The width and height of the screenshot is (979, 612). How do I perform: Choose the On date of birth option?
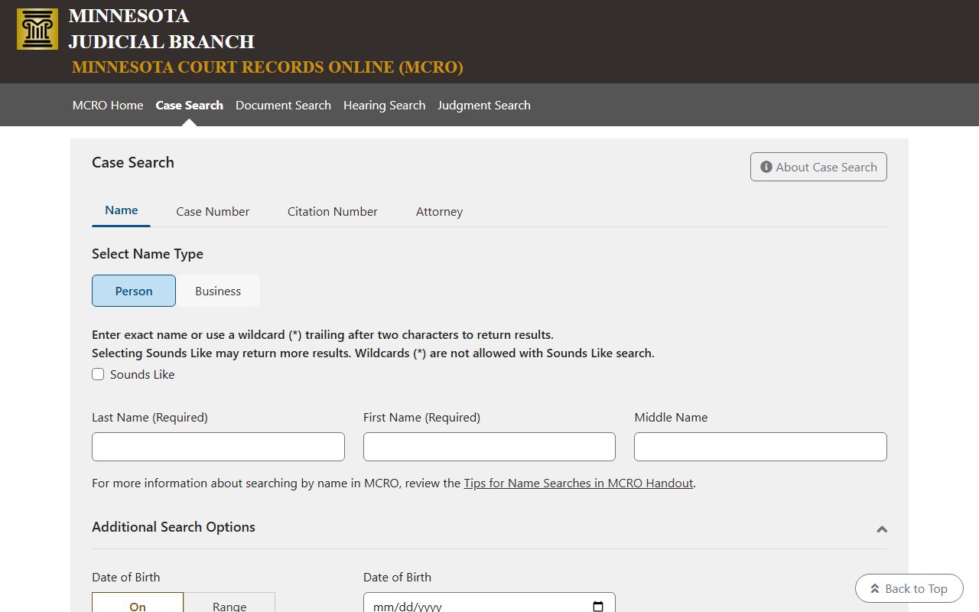[138, 603]
